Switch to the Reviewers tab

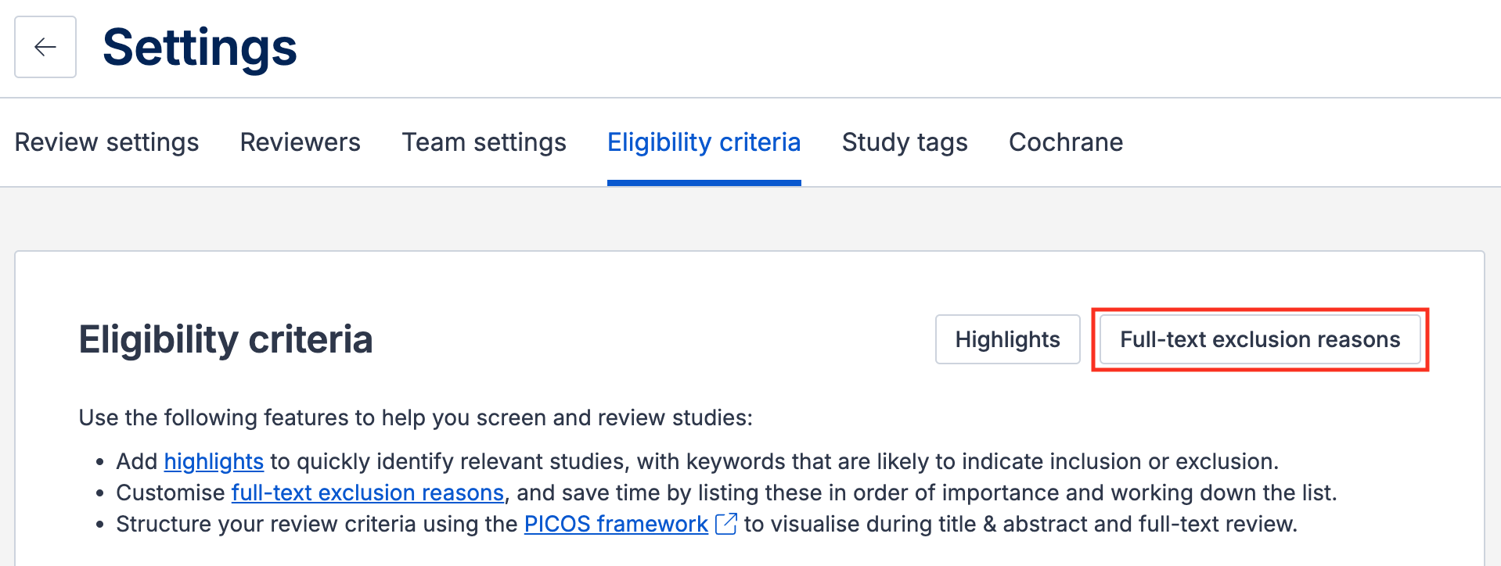[x=300, y=142]
